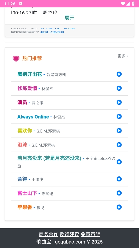This screenshot has width=139, height=248.
Task: Click the pink heart icon
Action: pos(16,59)
